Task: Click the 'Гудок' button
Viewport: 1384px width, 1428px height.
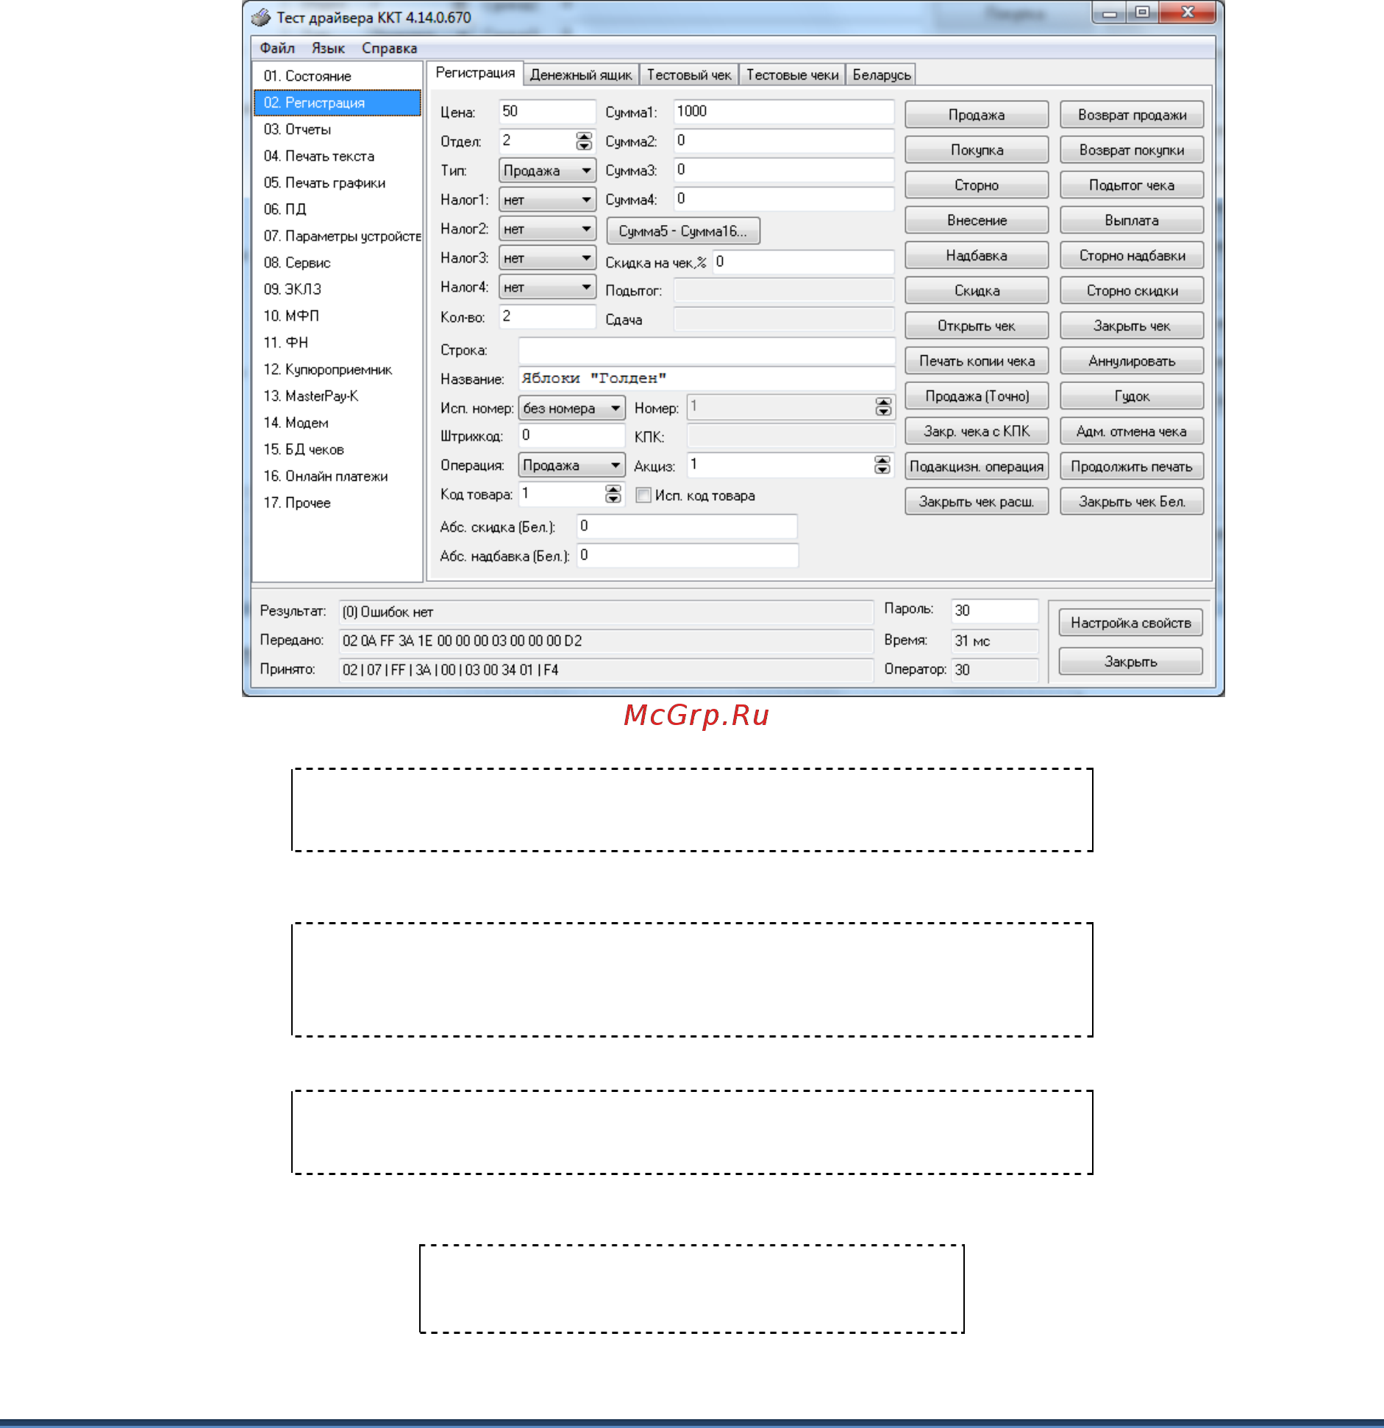Action: pos(1132,396)
